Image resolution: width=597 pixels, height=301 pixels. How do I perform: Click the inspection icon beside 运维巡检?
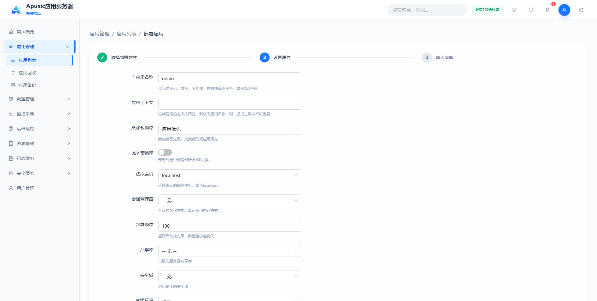11,129
